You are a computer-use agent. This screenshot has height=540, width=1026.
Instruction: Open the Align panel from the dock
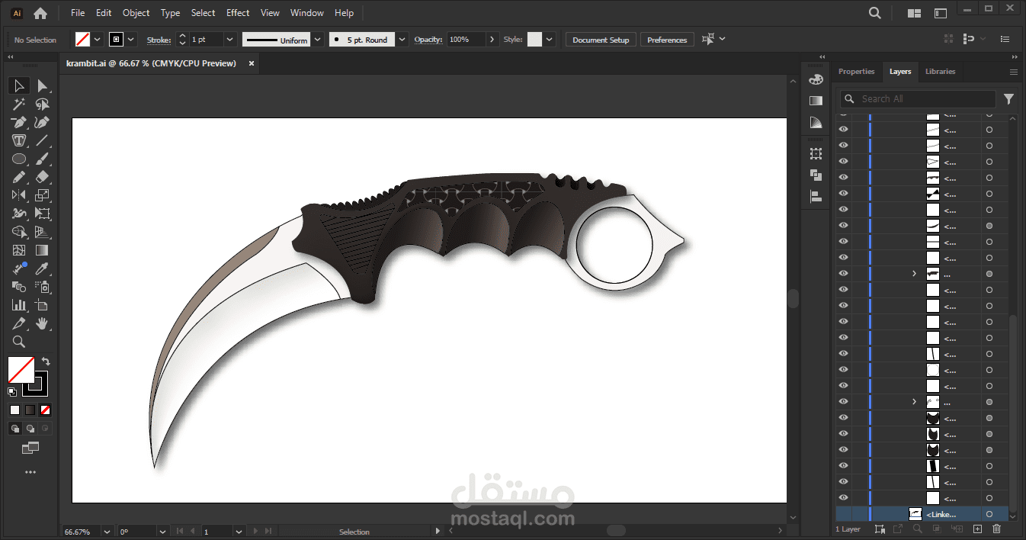[x=816, y=196]
